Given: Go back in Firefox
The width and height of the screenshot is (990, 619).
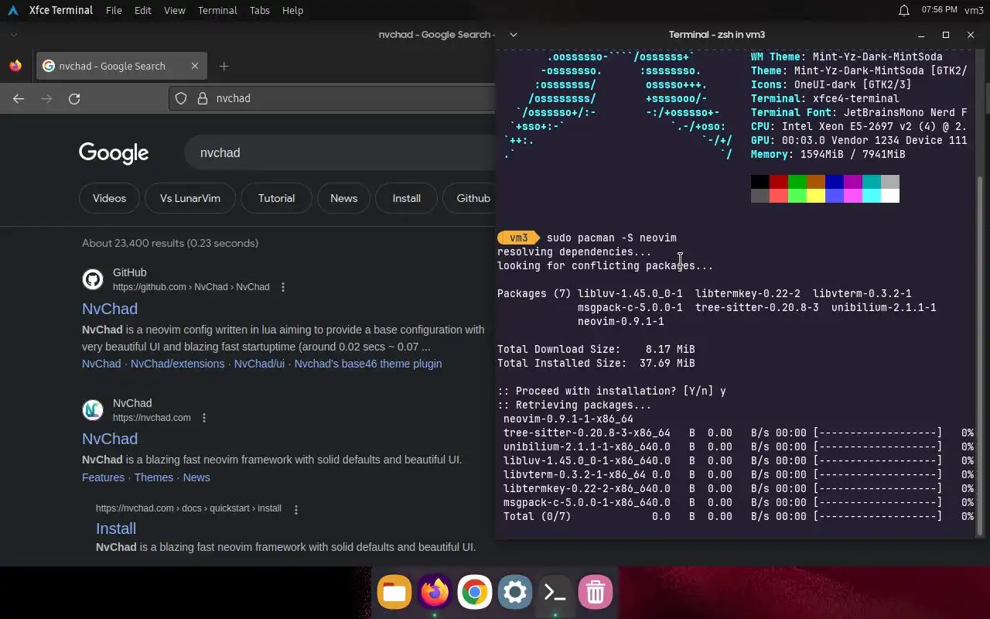Looking at the screenshot, I should 19,98.
